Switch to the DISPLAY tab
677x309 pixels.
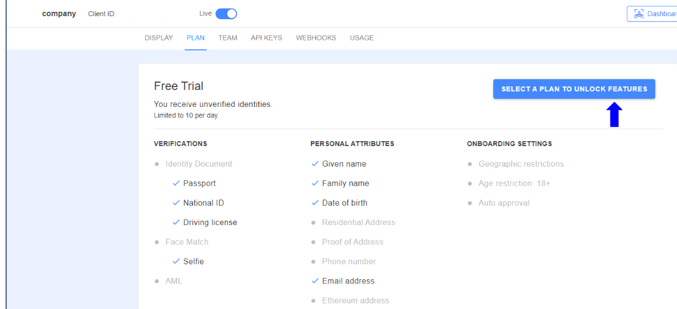click(158, 38)
